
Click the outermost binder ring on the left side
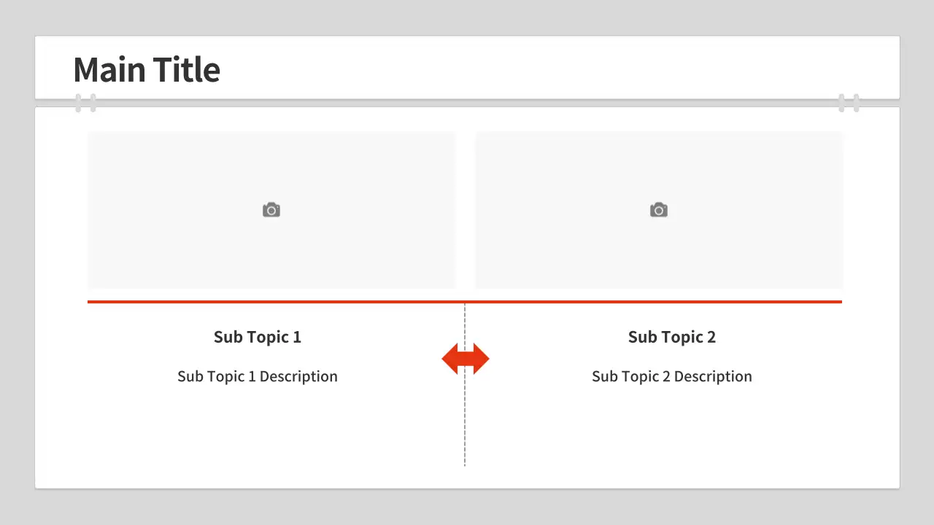tap(79, 103)
